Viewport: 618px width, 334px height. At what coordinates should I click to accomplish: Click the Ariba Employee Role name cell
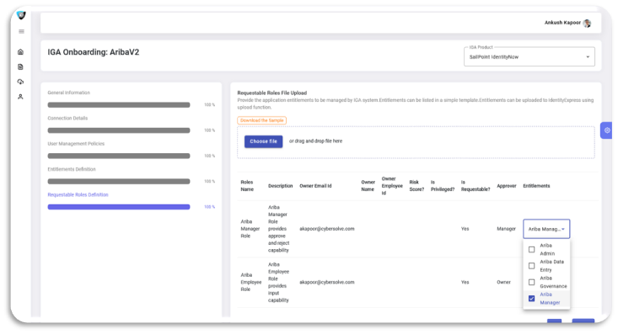tap(251, 283)
